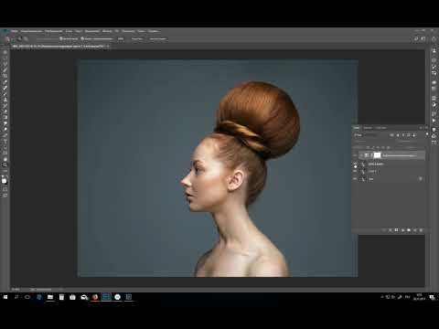Select the Eyedropper tool
The image size is (439, 329).
pos(5,82)
